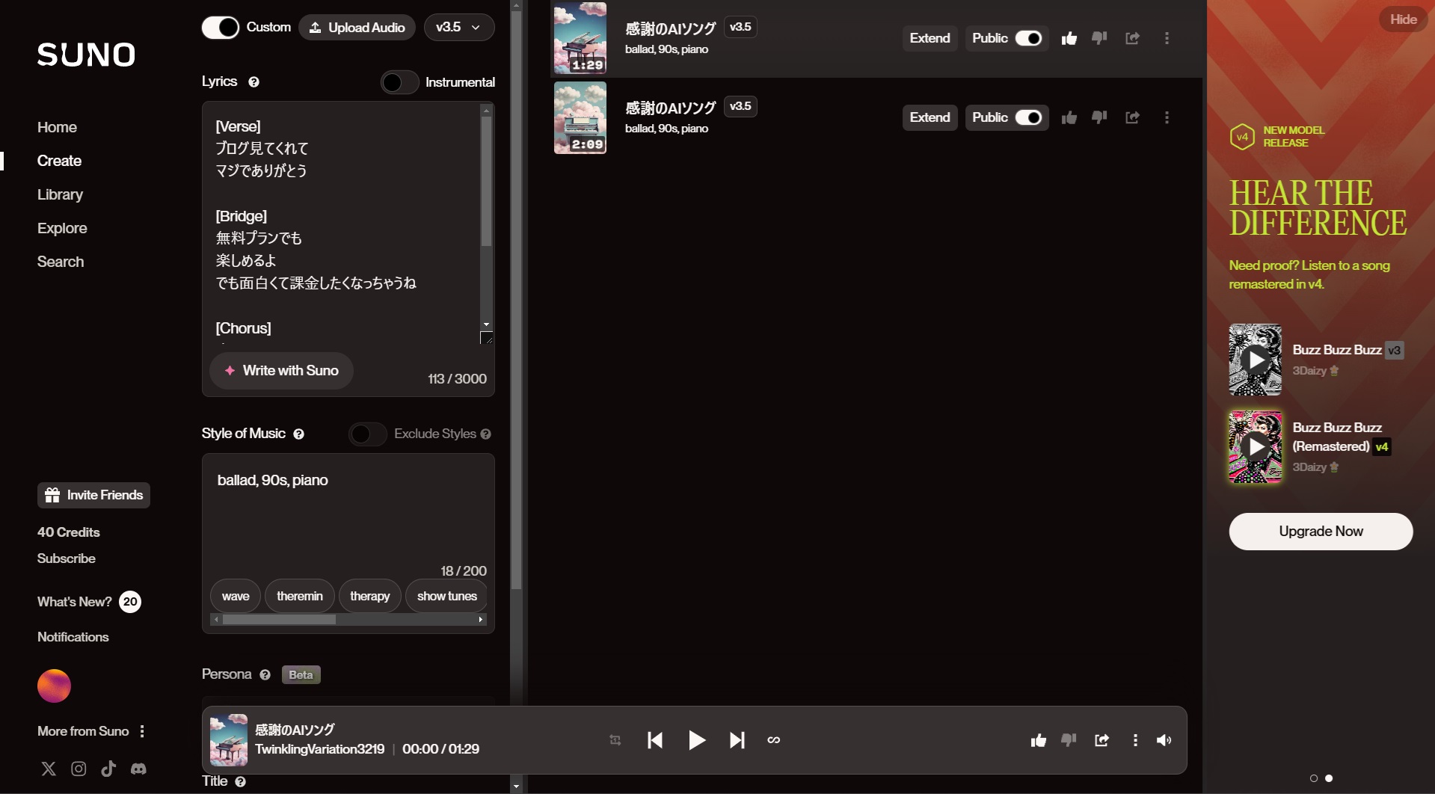Click the Upgrade Now button
This screenshot has width=1435, height=794.
[x=1321, y=532]
